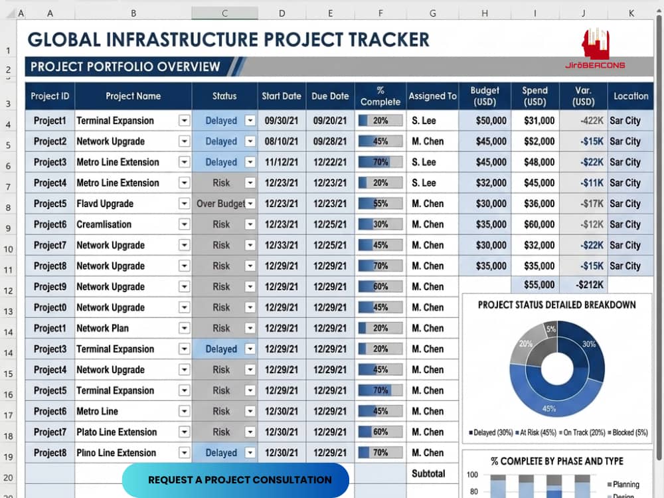Click the Blocked (5%) legend entry
Viewport: 664px width, 498px height.
(627, 432)
